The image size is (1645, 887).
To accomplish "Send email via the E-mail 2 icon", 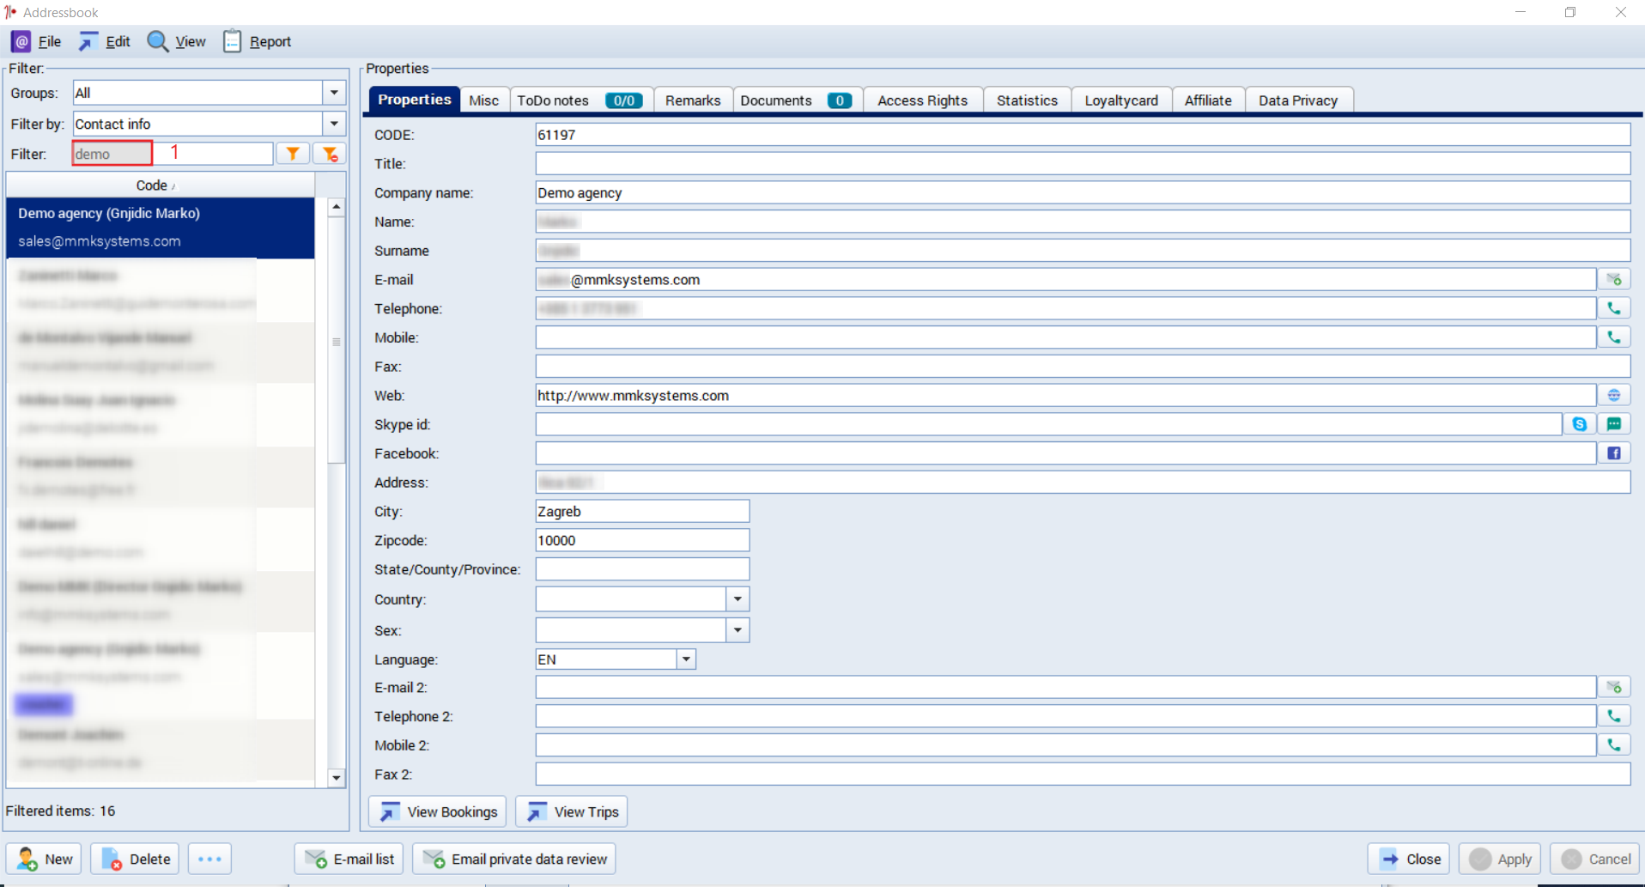I will 1614,687.
